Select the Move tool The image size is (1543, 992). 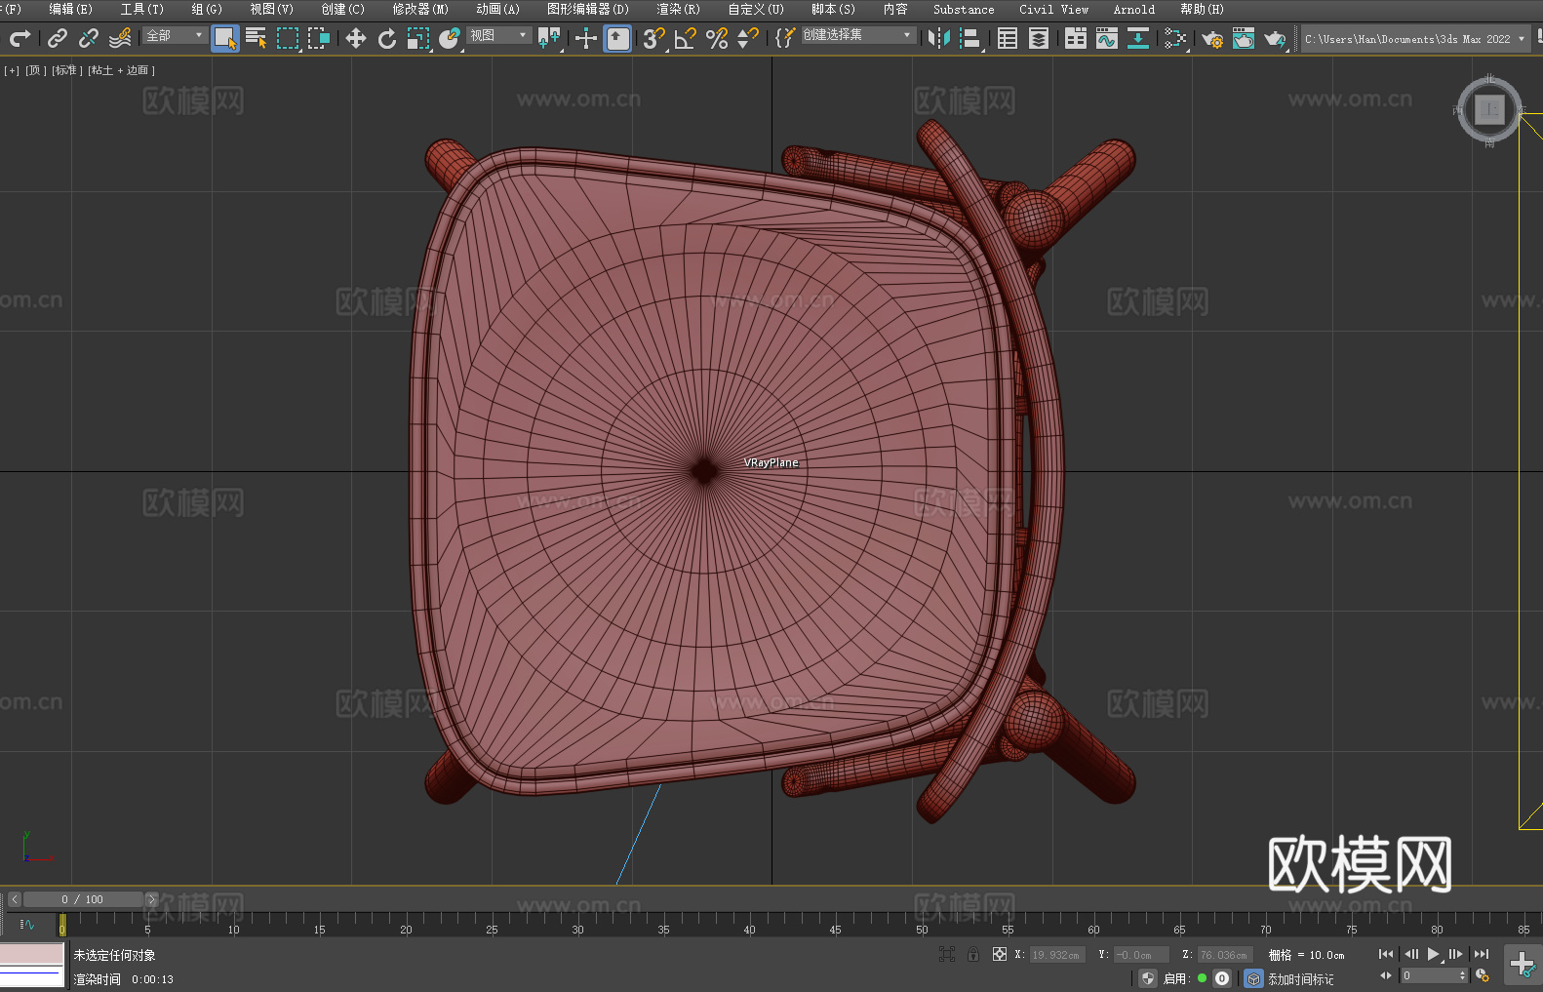[x=356, y=38]
